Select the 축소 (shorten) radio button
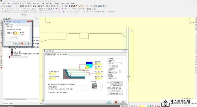197x107 pixels. click(x=21, y=34)
